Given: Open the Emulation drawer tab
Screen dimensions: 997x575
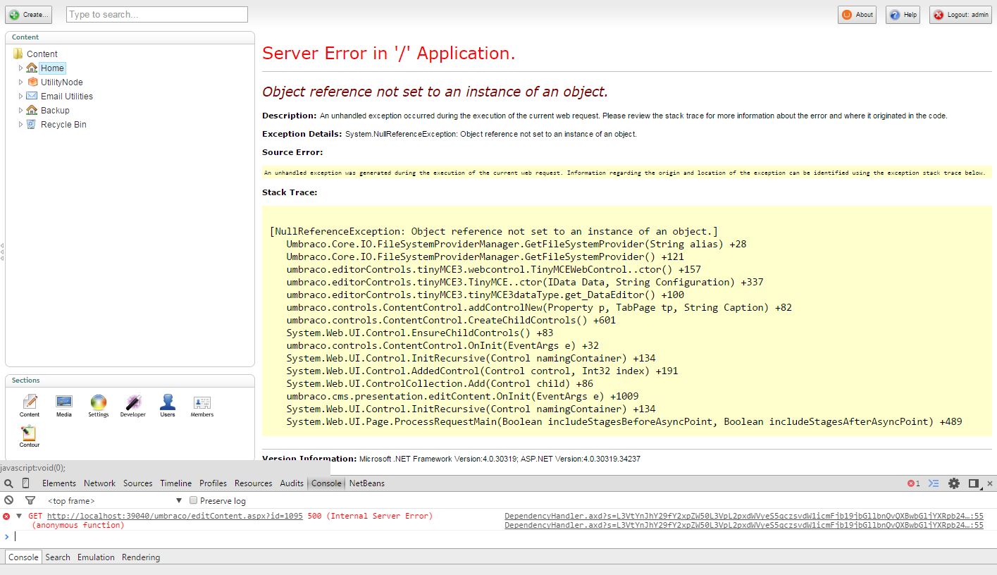Looking at the screenshot, I should tap(96, 557).
